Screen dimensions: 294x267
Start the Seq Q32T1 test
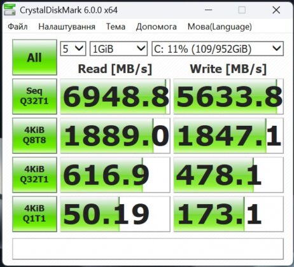34,97
